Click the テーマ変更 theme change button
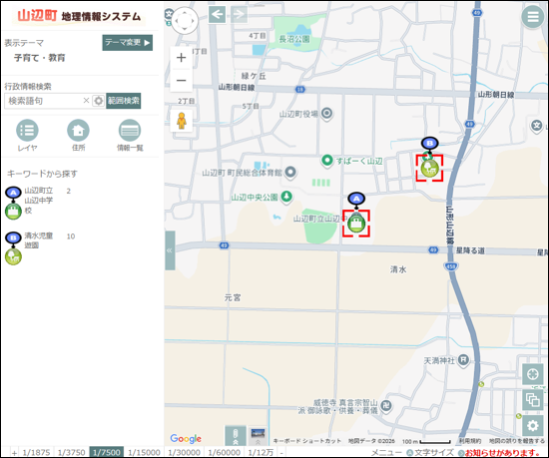The width and height of the screenshot is (549, 458). click(x=128, y=43)
